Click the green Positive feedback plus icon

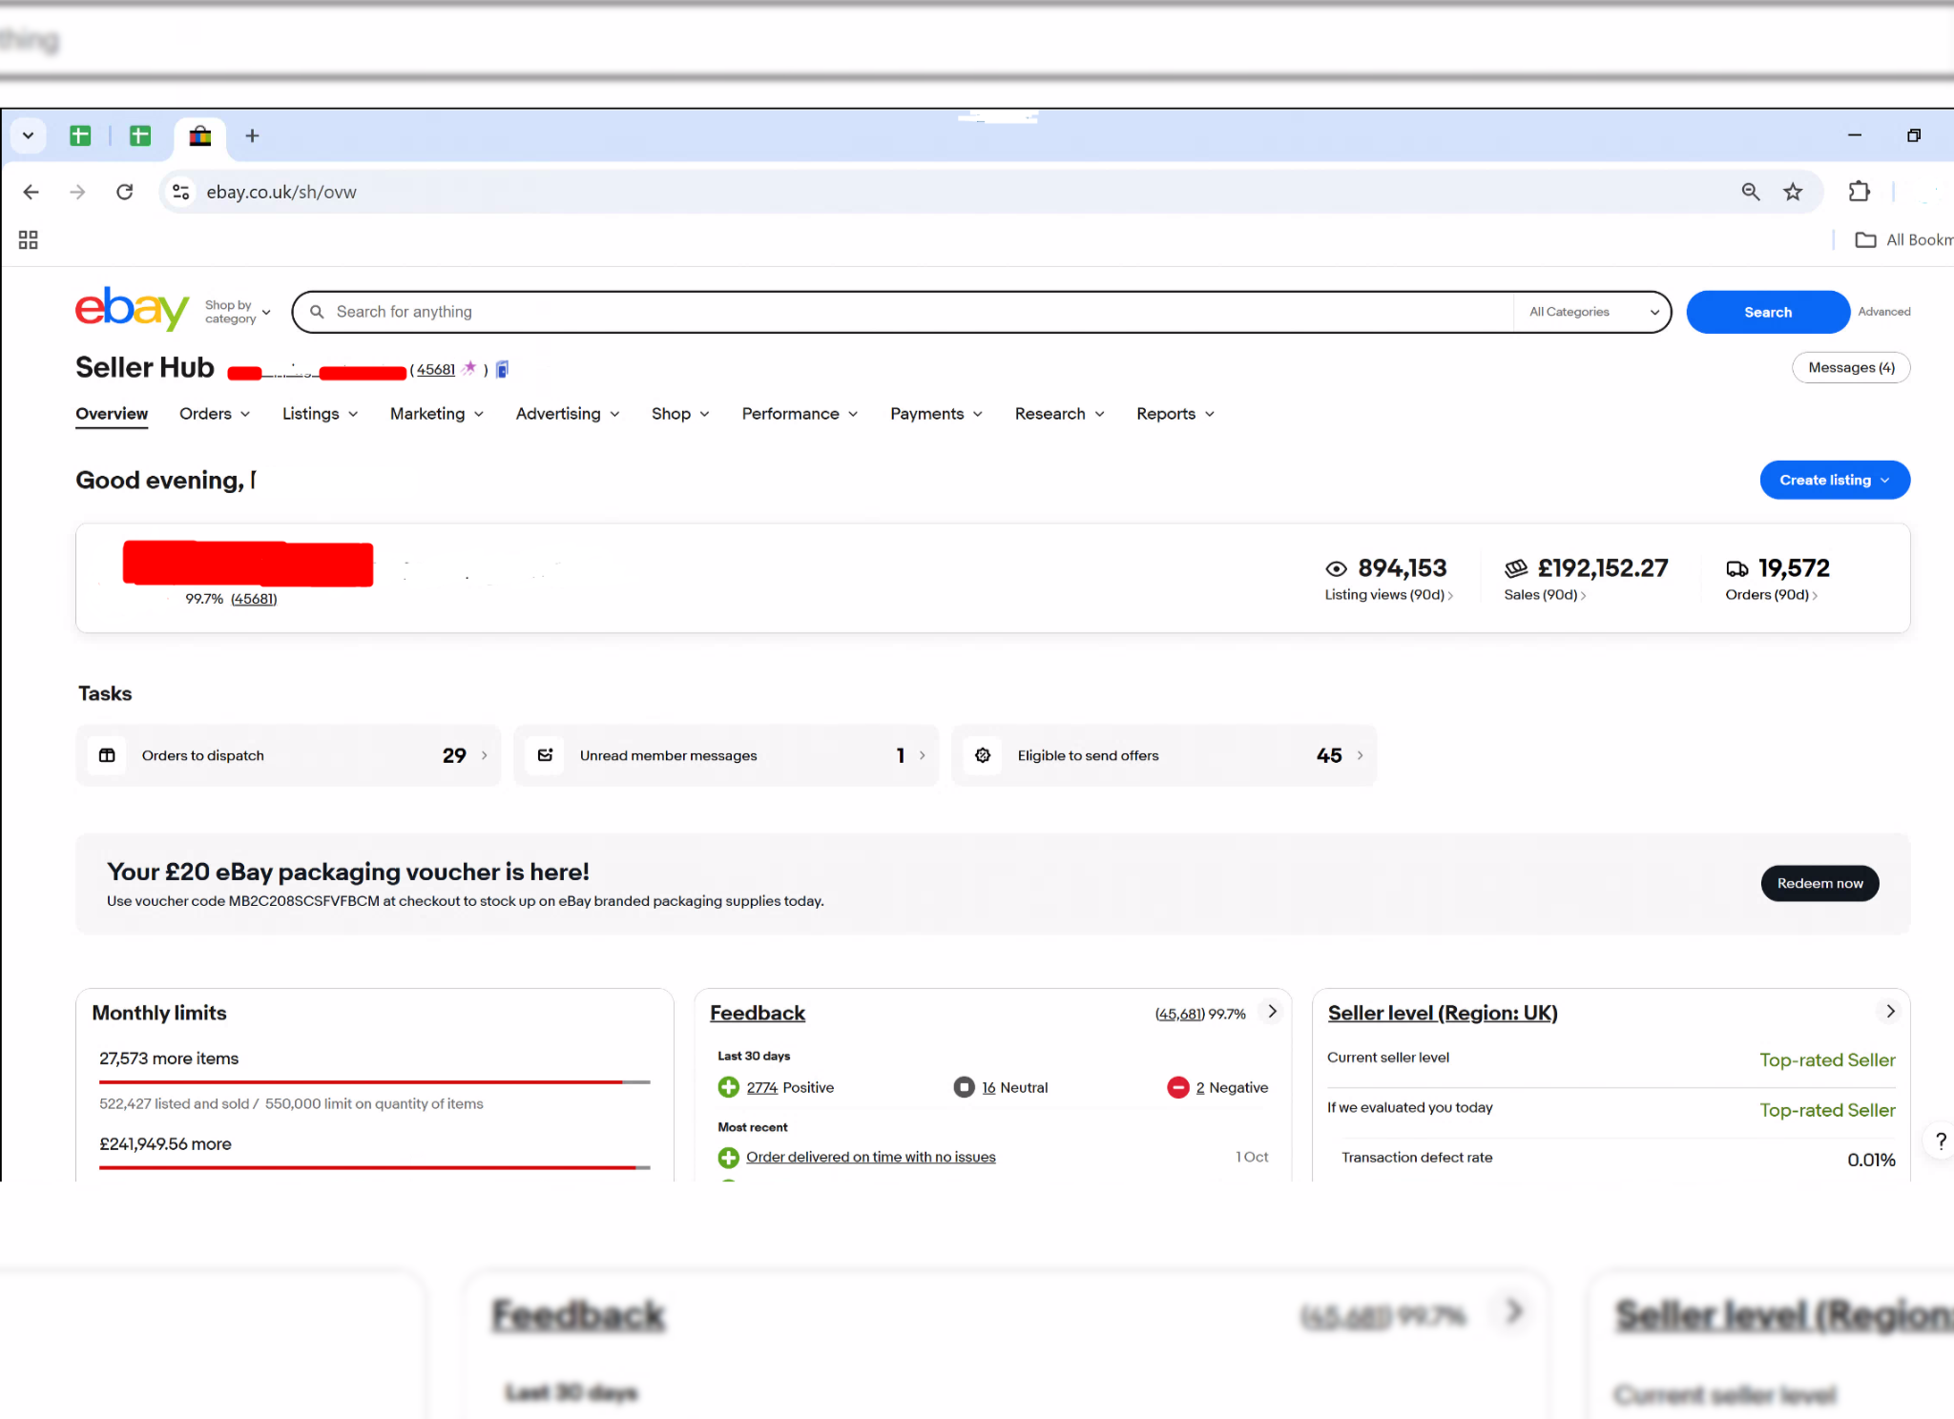tap(728, 1087)
